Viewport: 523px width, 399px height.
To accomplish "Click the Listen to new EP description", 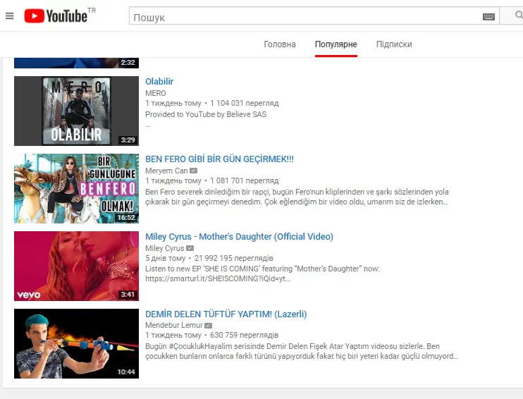I will [262, 274].
